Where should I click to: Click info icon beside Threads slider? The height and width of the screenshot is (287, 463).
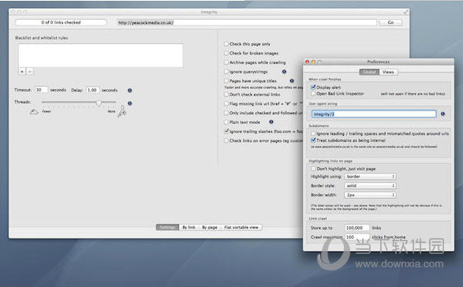pyautogui.click(x=129, y=103)
